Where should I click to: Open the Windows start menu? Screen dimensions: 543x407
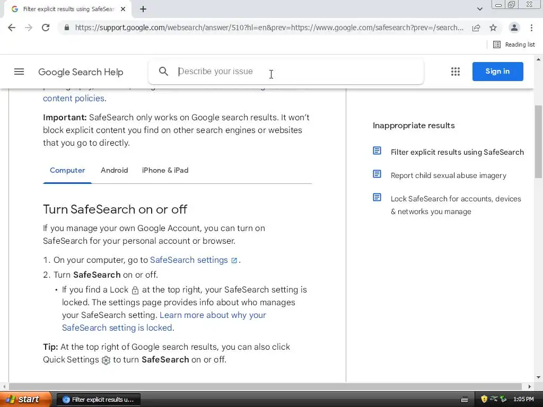(26, 400)
